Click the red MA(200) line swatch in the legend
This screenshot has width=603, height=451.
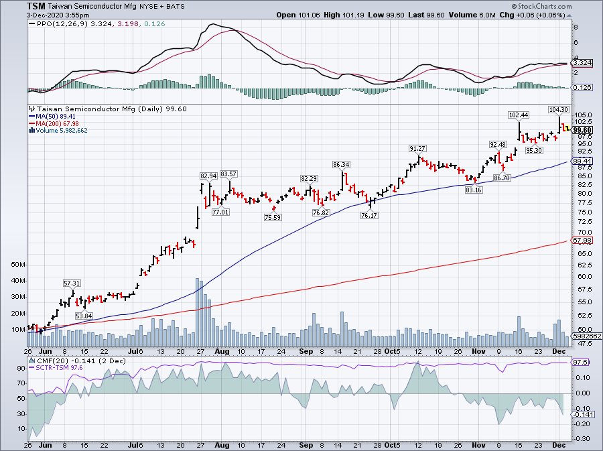coord(32,124)
